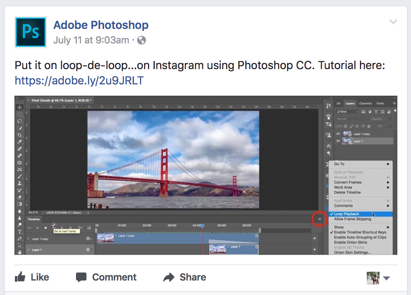This screenshot has height=295, width=411.
Task: Open Layer 1 copy track filmstrip menu
Action: coord(89,239)
